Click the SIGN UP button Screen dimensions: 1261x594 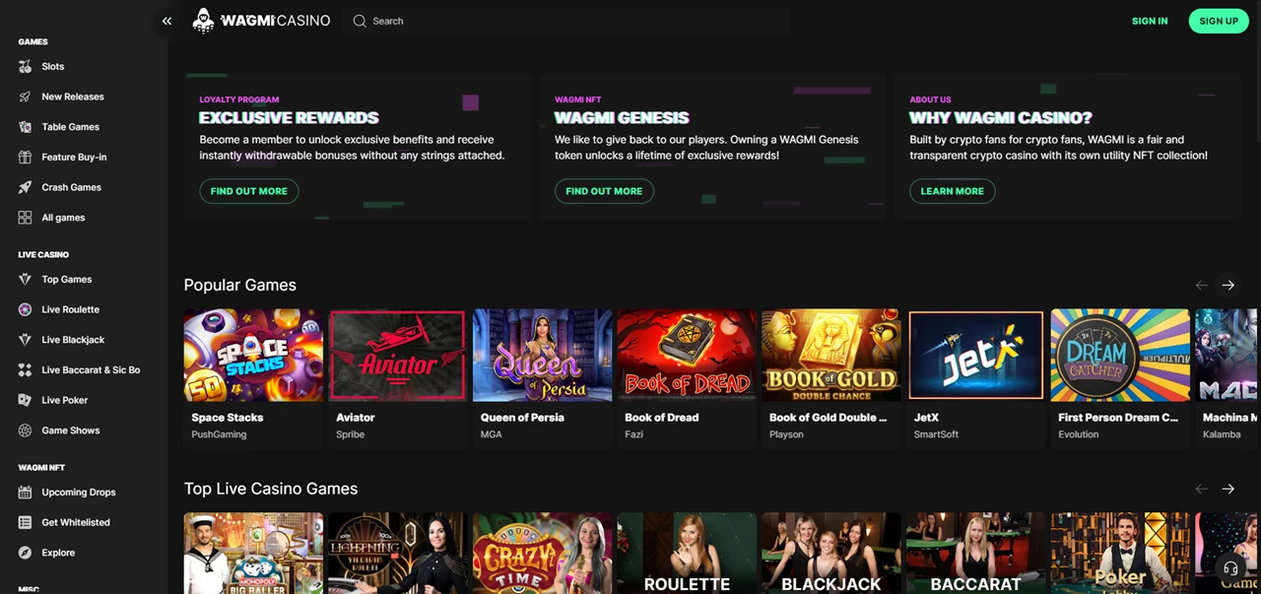tap(1219, 21)
